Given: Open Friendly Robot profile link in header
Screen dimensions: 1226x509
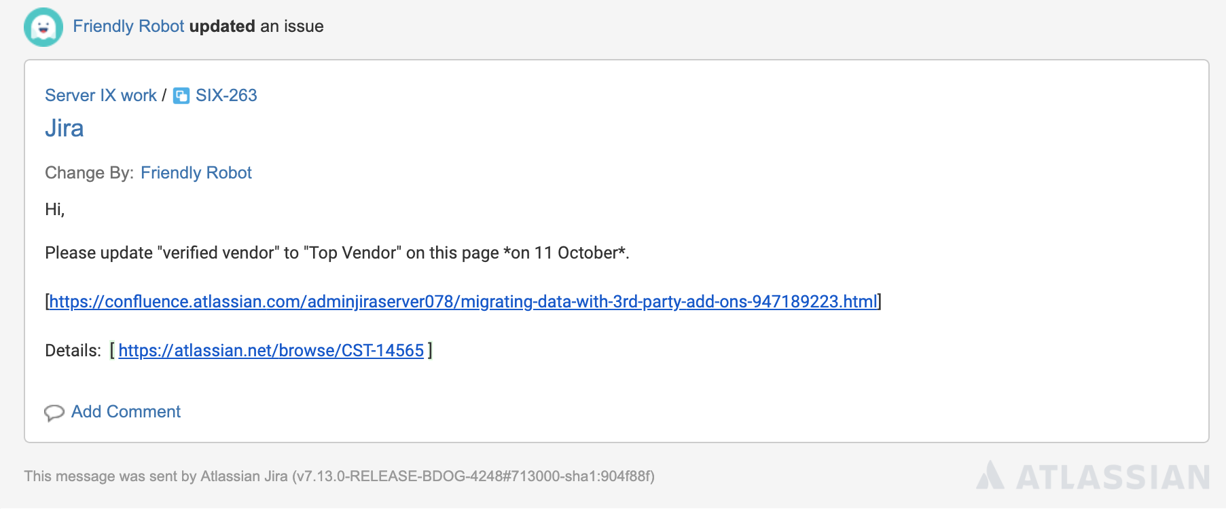Looking at the screenshot, I should pos(128,26).
